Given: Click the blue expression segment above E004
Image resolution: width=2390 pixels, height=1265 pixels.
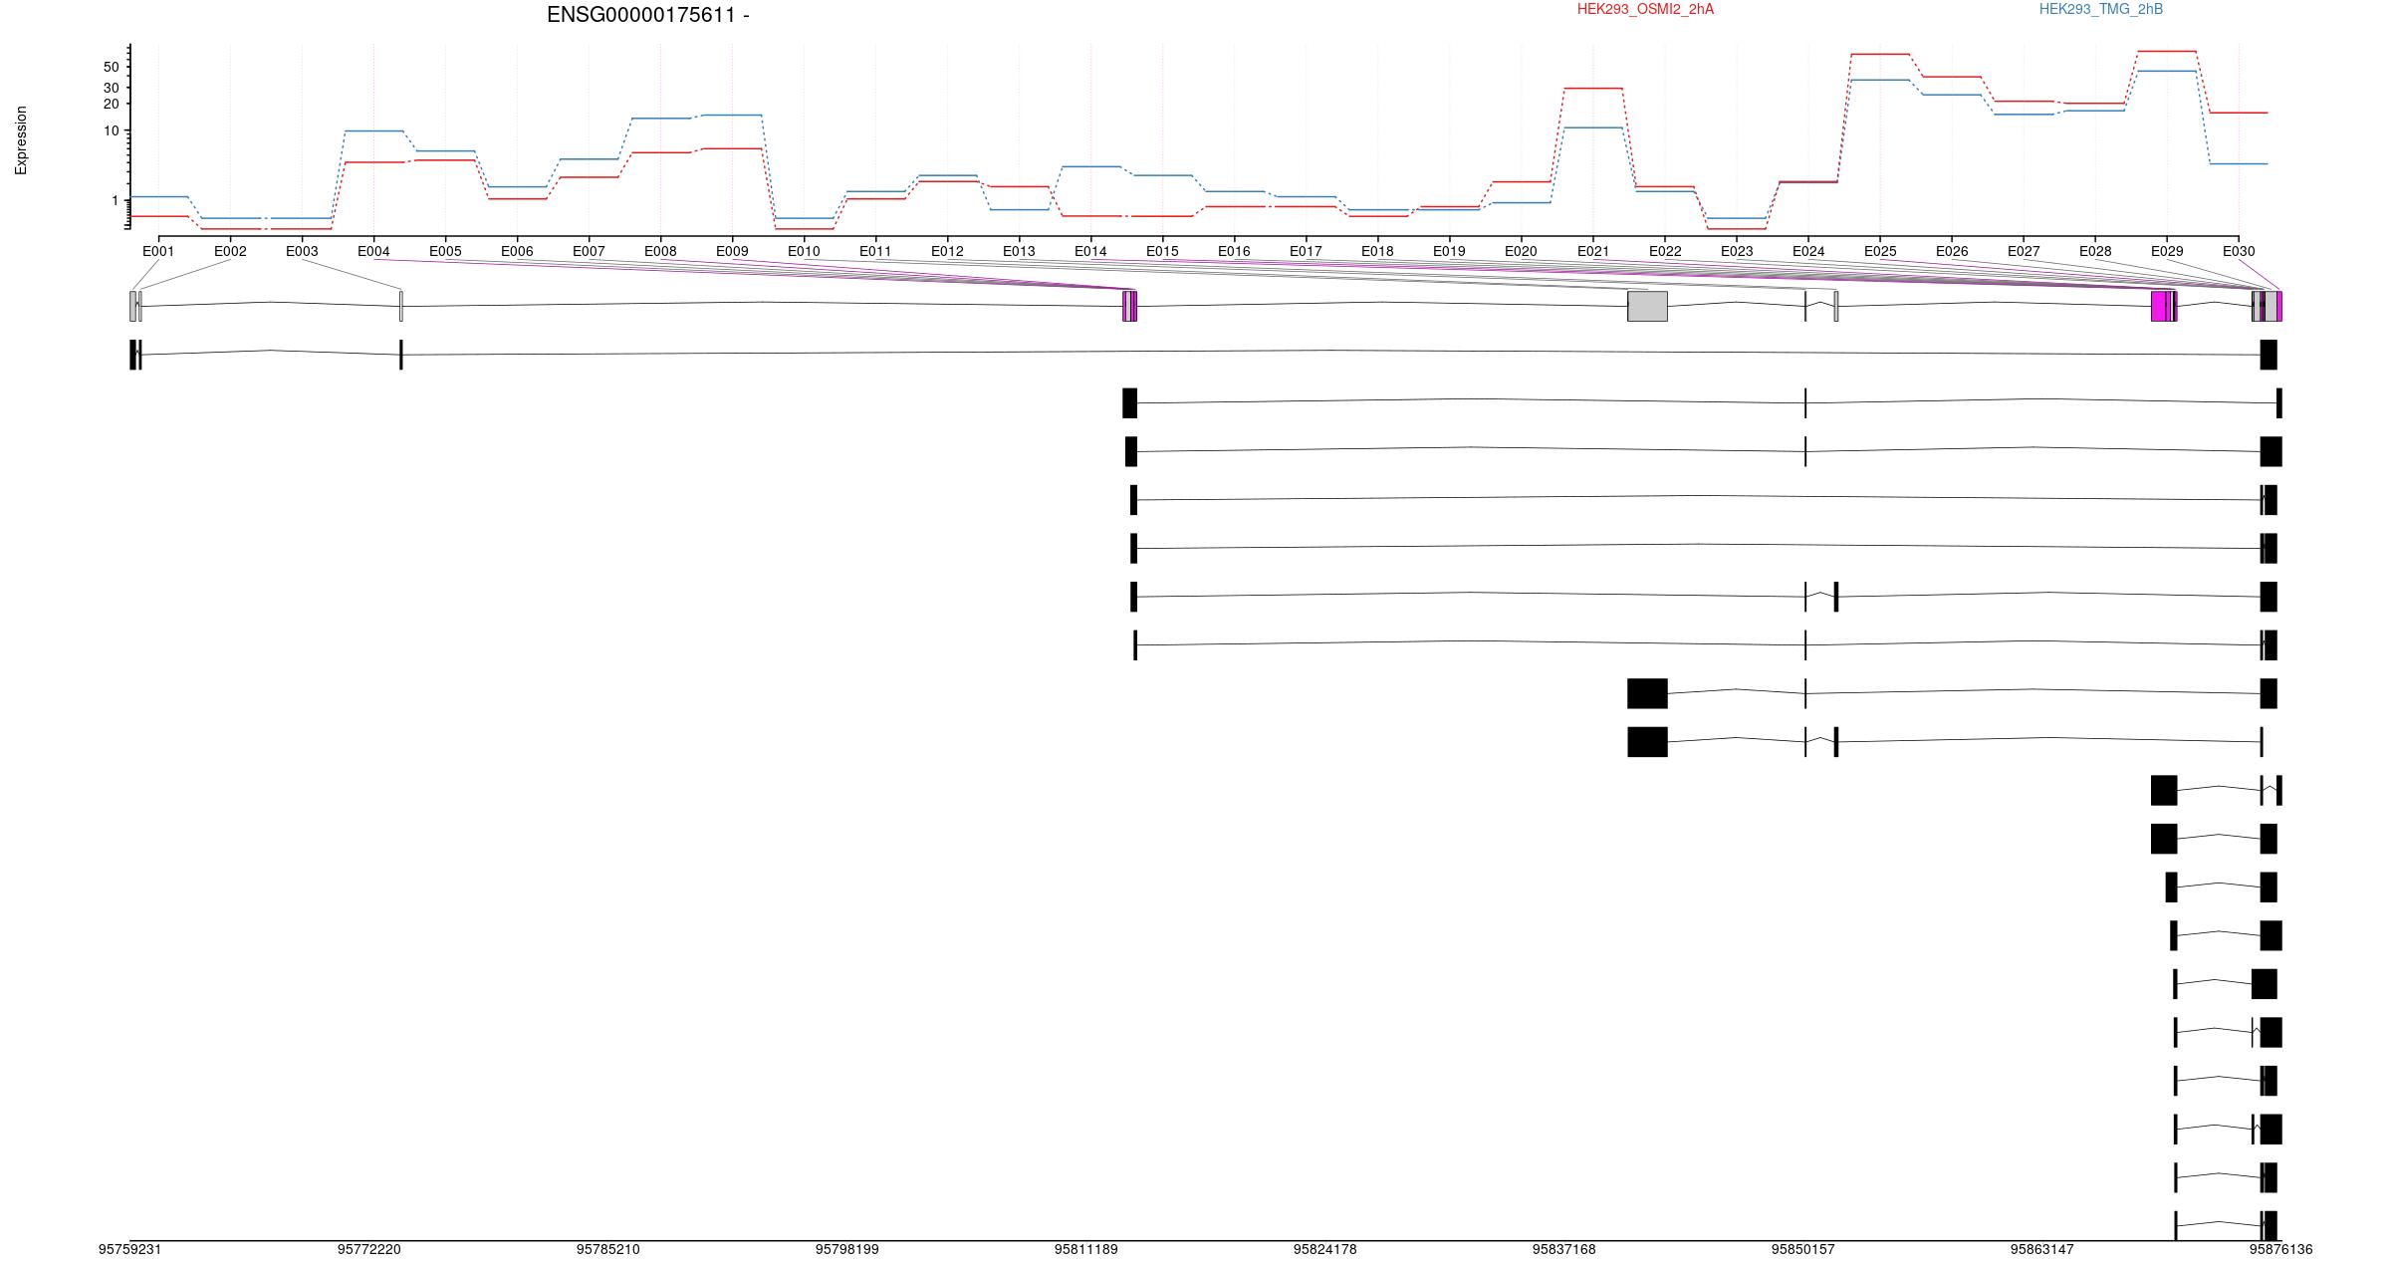Looking at the screenshot, I should [x=373, y=130].
